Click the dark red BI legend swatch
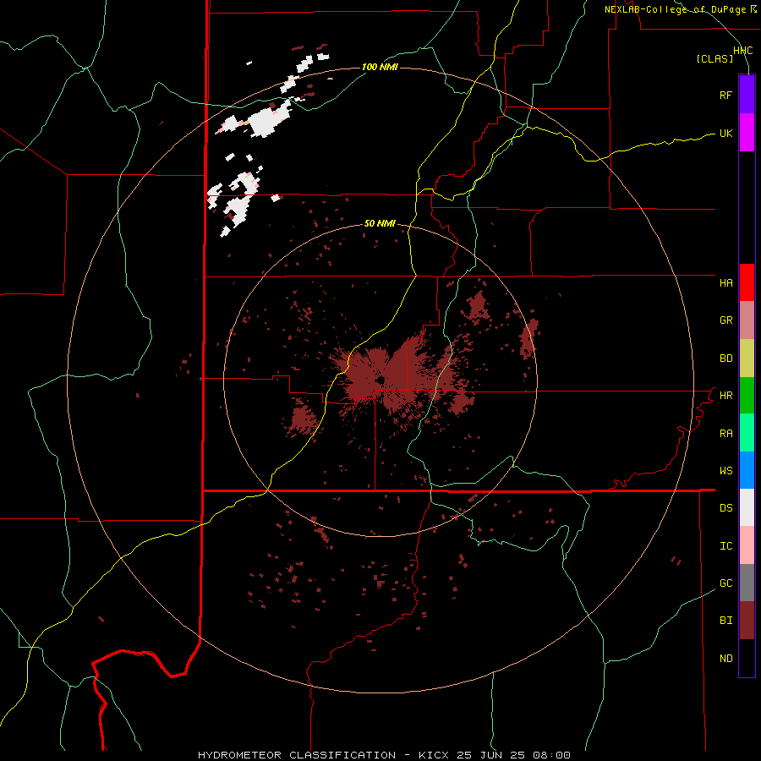The image size is (761, 761). (x=747, y=621)
